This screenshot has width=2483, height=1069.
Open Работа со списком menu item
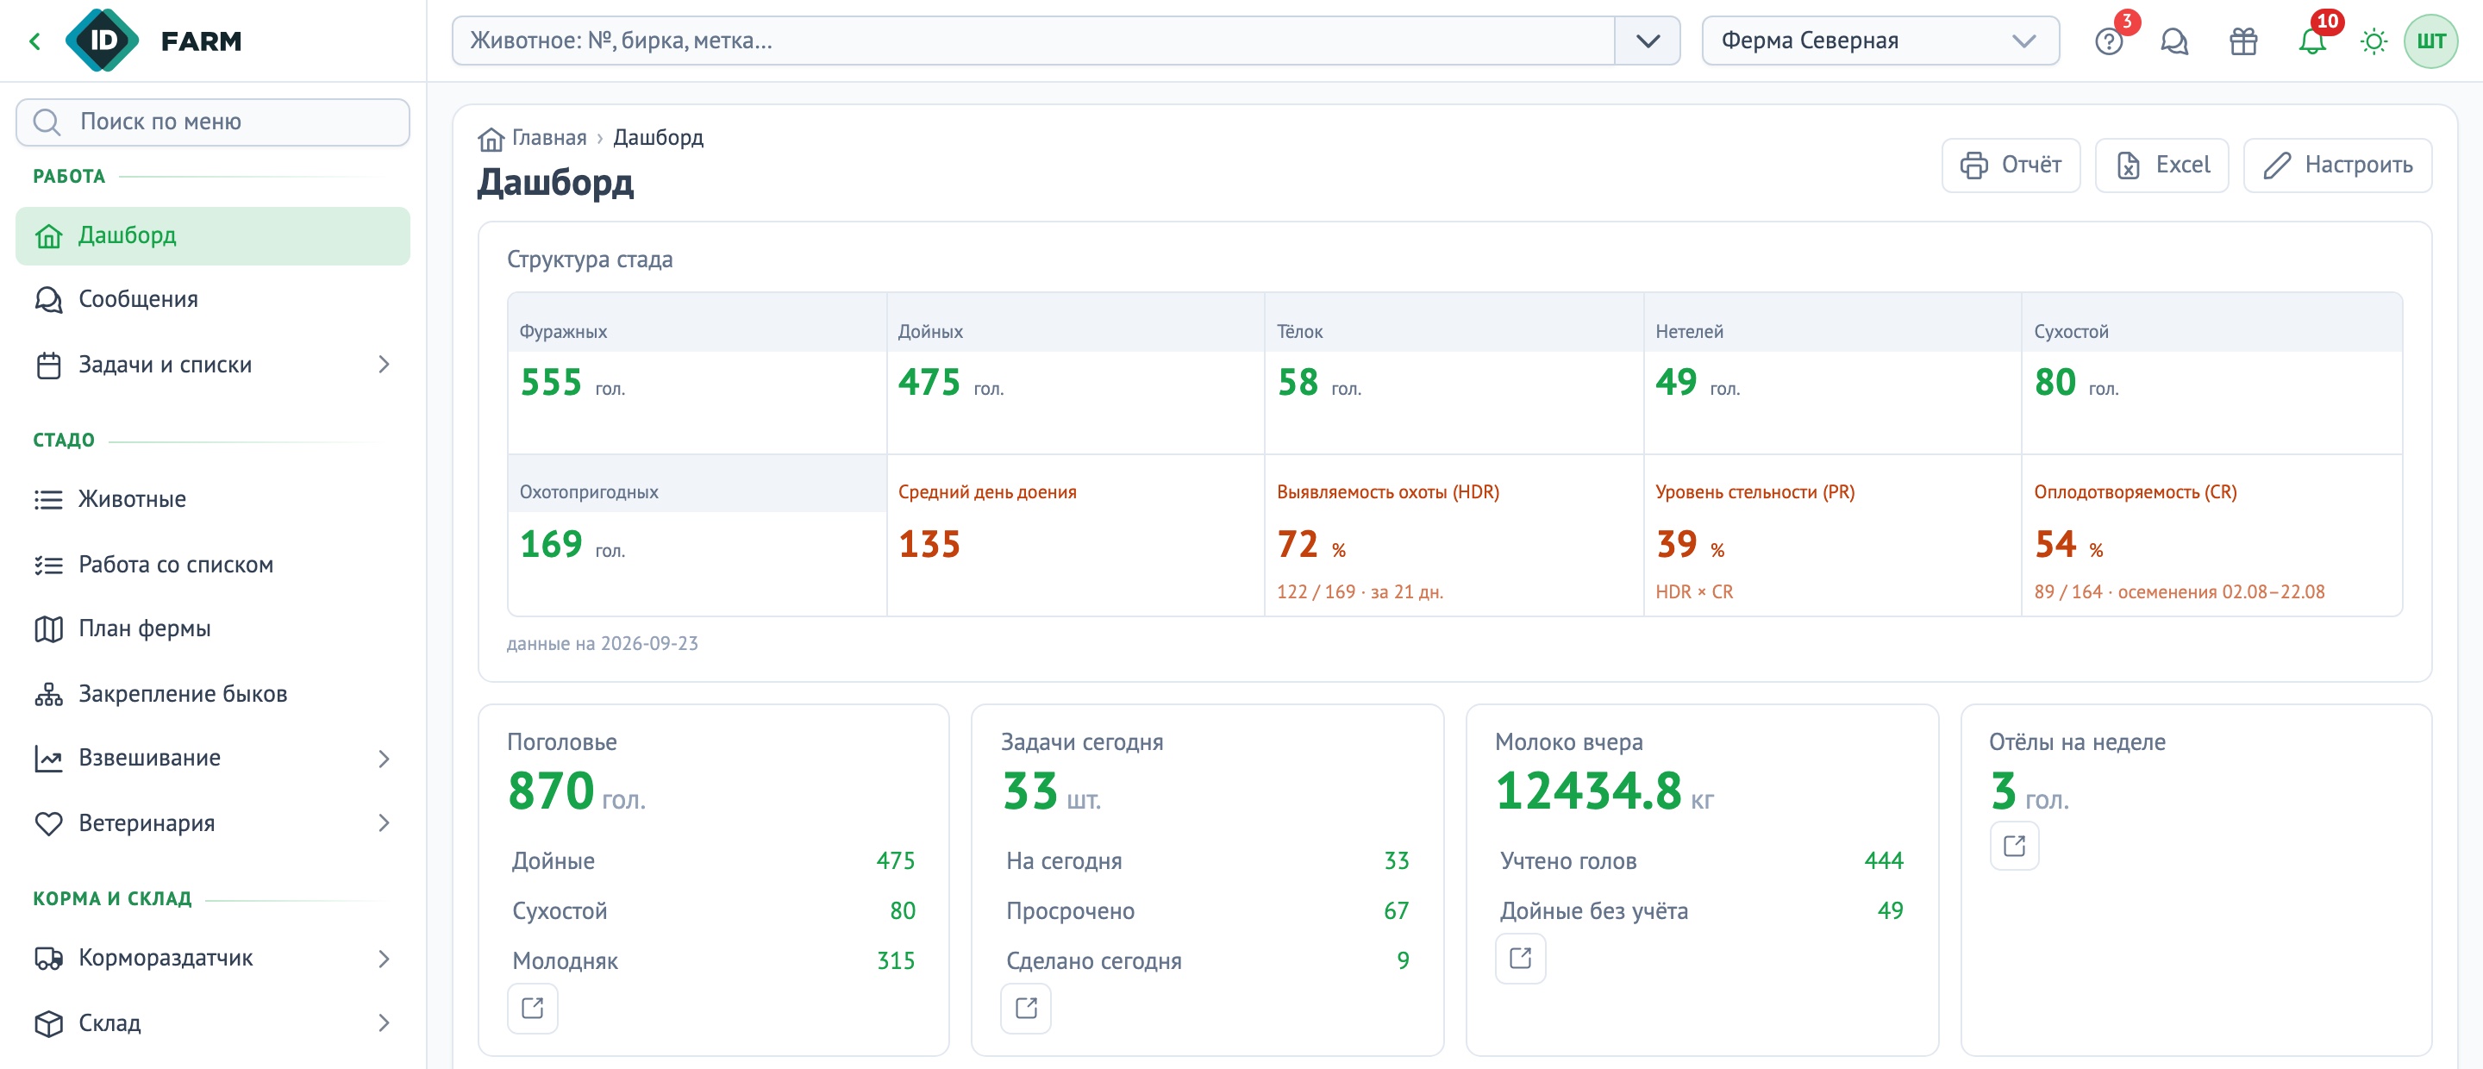pos(212,564)
